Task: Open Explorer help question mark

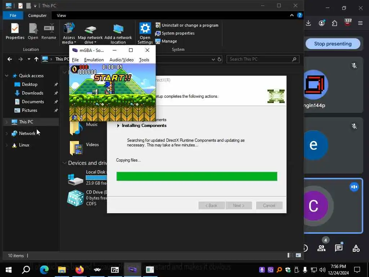Action: pyautogui.click(x=299, y=15)
